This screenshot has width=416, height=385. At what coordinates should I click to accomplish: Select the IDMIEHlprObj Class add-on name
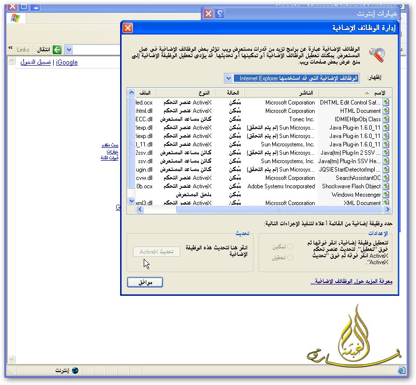[357, 119]
